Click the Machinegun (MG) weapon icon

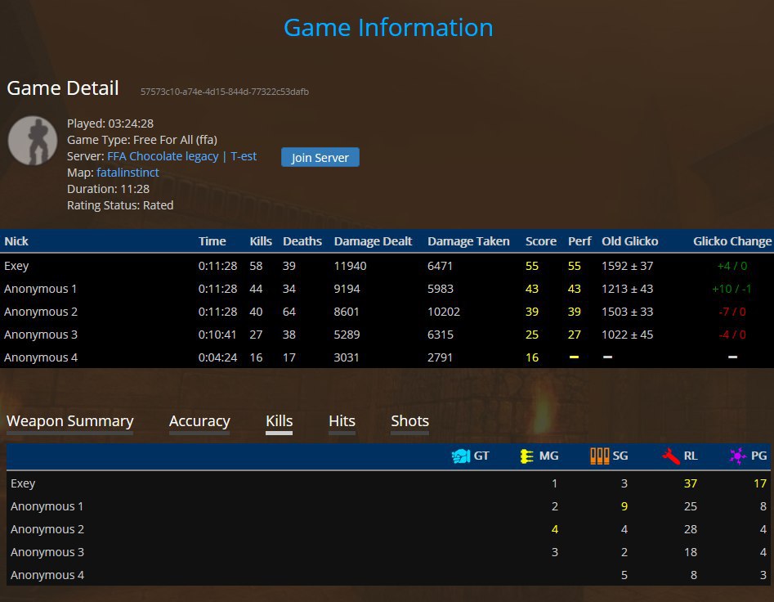526,456
